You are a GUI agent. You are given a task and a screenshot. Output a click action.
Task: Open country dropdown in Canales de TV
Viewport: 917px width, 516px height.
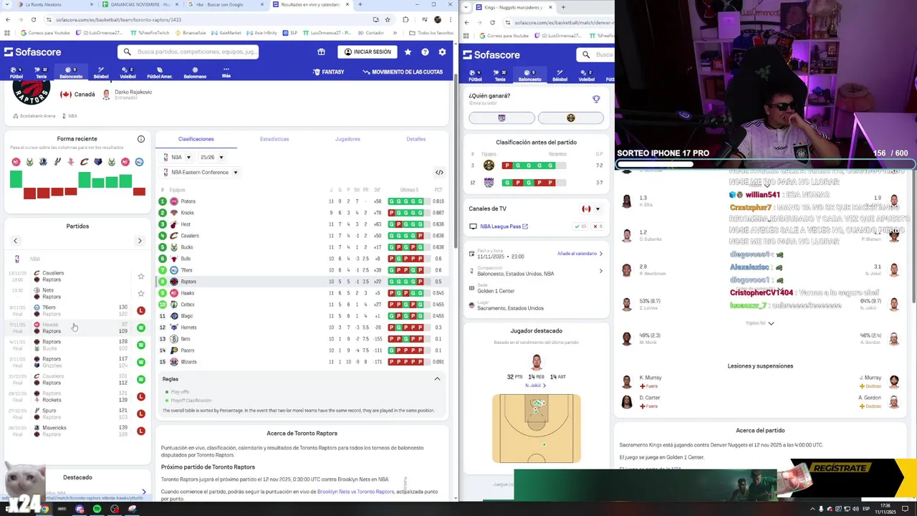coord(591,209)
